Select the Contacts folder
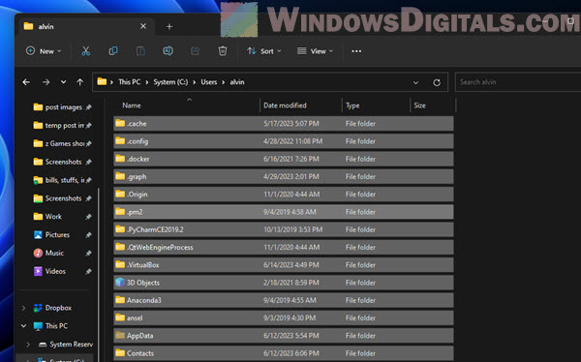This screenshot has height=362, width=581. [x=284, y=353]
